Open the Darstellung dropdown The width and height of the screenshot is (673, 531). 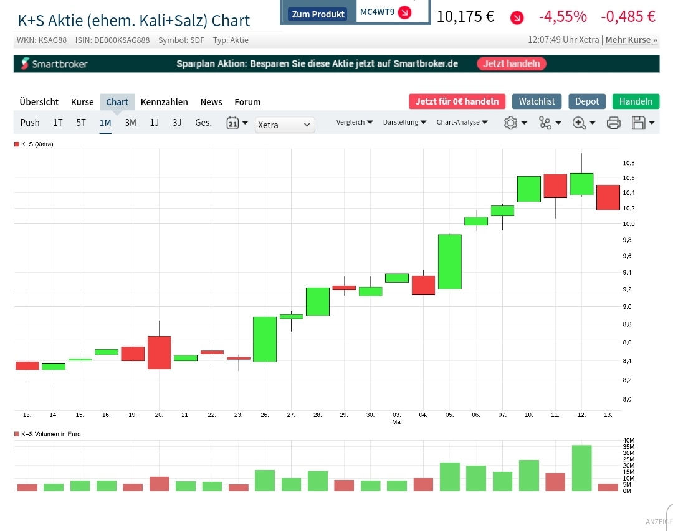pos(404,122)
